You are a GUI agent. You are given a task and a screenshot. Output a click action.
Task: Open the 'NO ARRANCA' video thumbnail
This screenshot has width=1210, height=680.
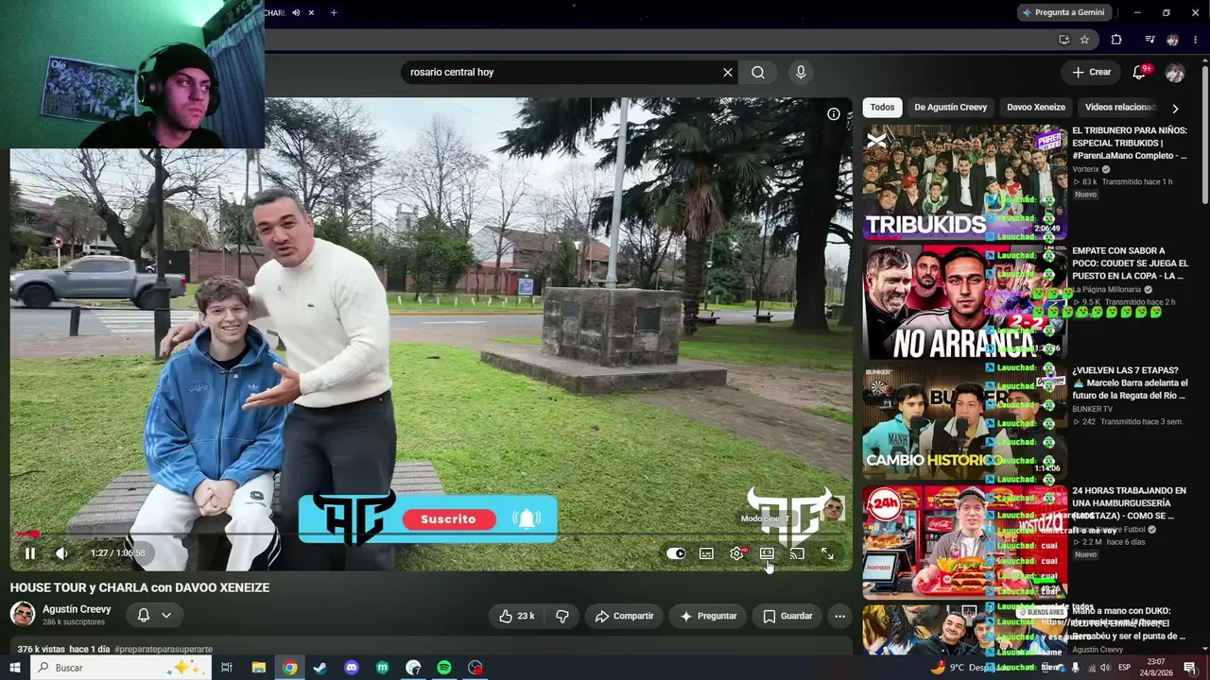click(x=963, y=302)
